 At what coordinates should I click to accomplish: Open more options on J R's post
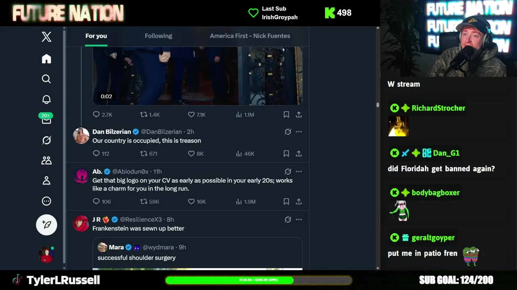[x=299, y=220]
